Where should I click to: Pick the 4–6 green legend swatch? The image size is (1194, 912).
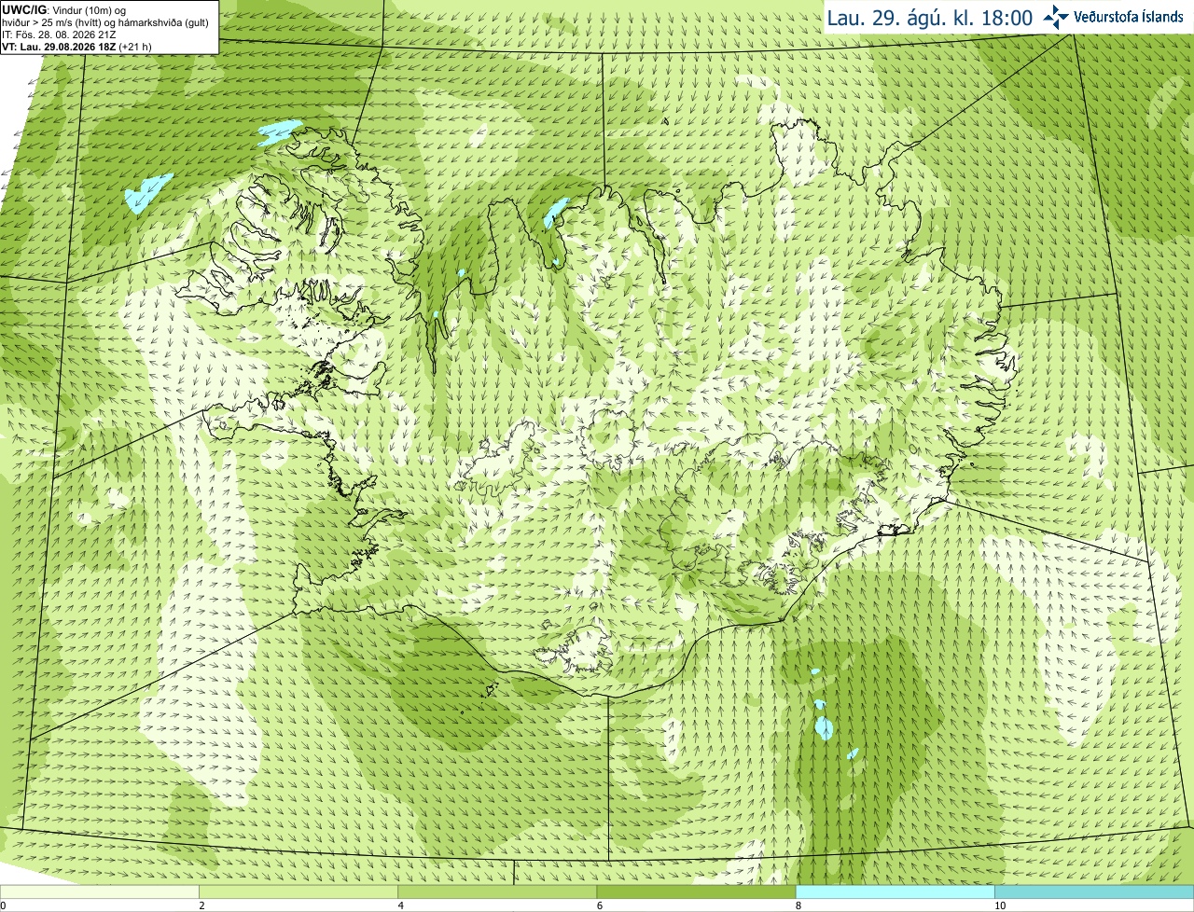coord(497,891)
